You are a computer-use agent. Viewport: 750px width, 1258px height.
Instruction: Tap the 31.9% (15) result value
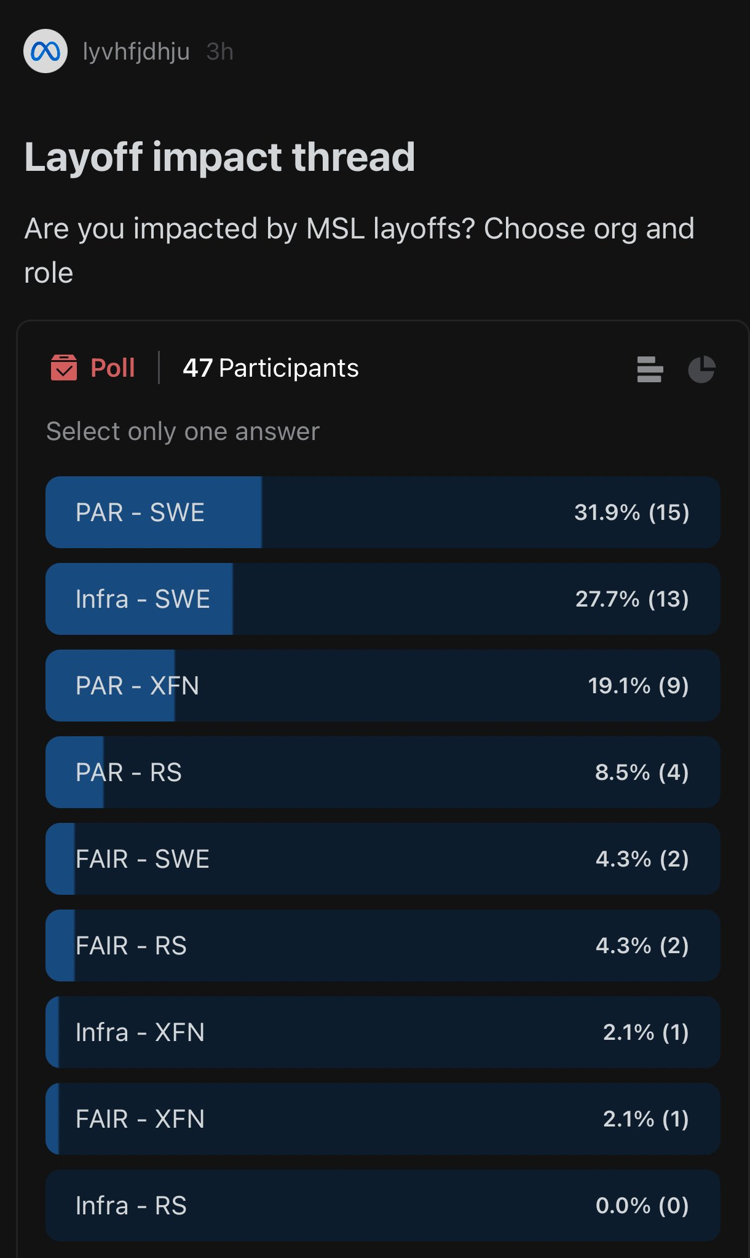pos(631,512)
